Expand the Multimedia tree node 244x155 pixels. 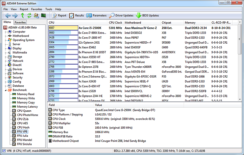pyautogui.click(x=6, y=53)
